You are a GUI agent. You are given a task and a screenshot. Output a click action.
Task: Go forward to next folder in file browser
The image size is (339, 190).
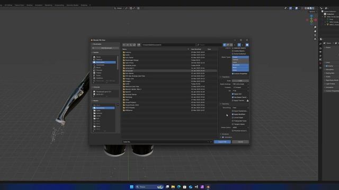tap(128, 45)
